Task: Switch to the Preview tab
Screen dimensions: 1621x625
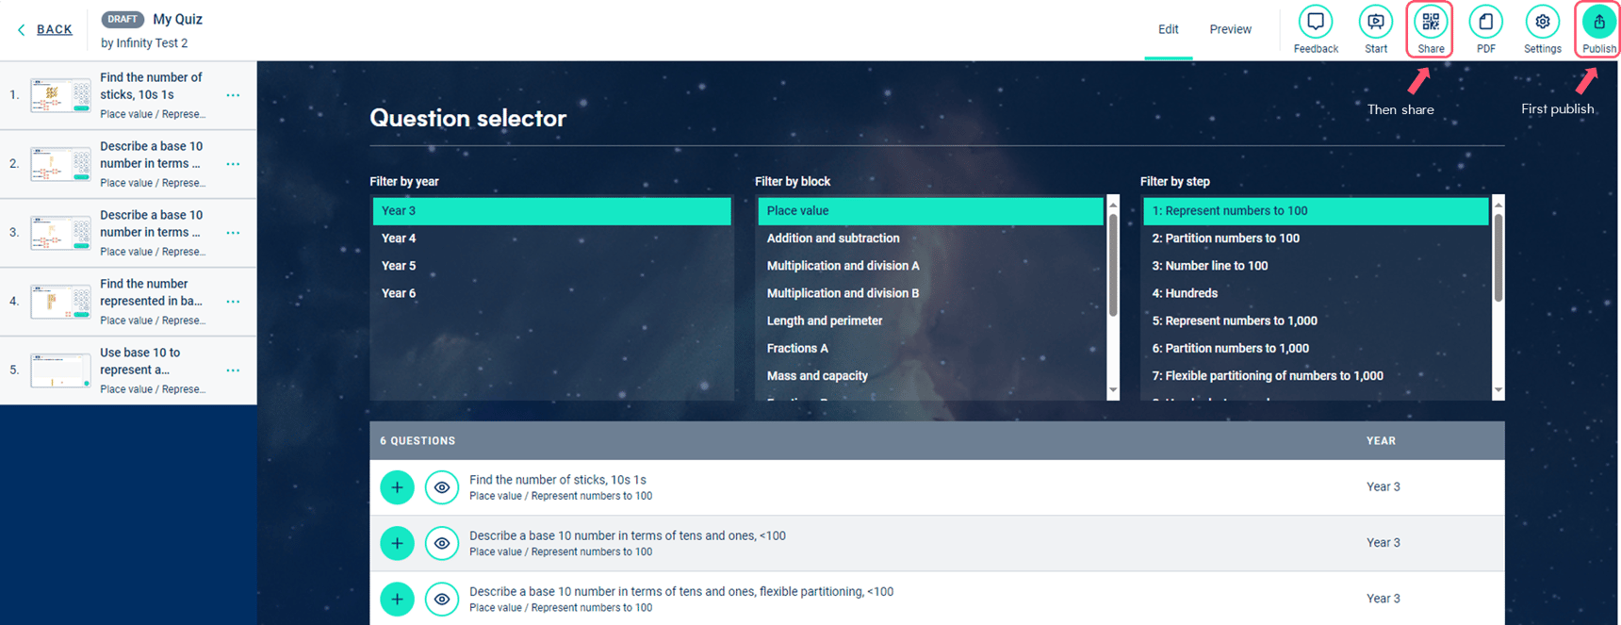Action: coord(1230,29)
